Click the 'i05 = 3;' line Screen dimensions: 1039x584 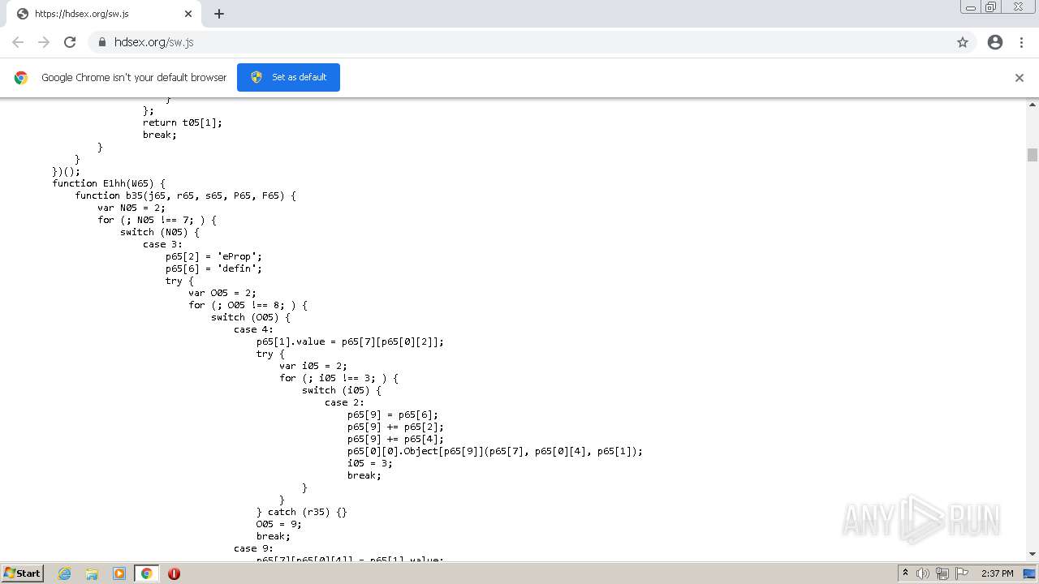click(370, 463)
